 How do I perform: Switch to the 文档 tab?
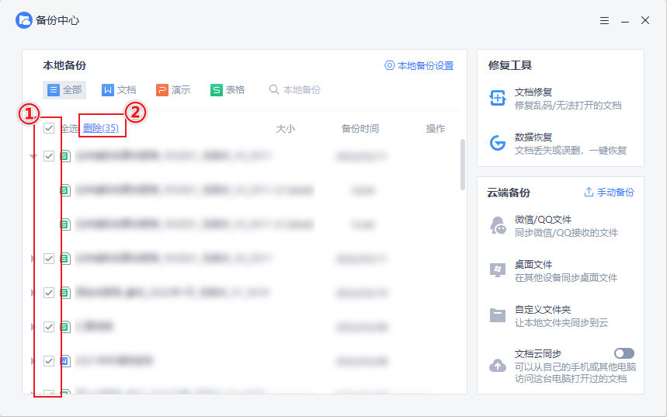point(119,90)
